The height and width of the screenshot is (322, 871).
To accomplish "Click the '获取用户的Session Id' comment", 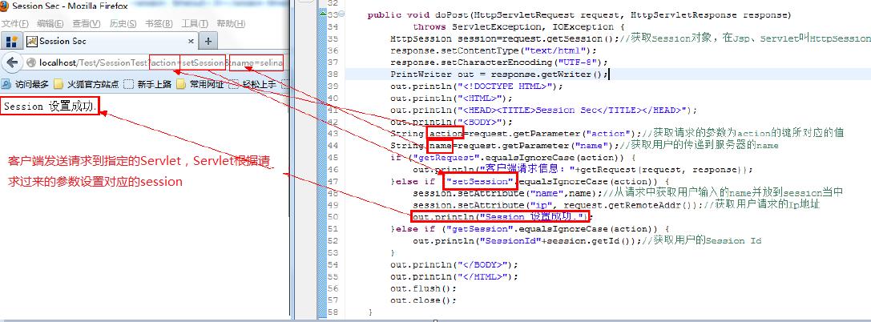I will (x=702, y=240).
